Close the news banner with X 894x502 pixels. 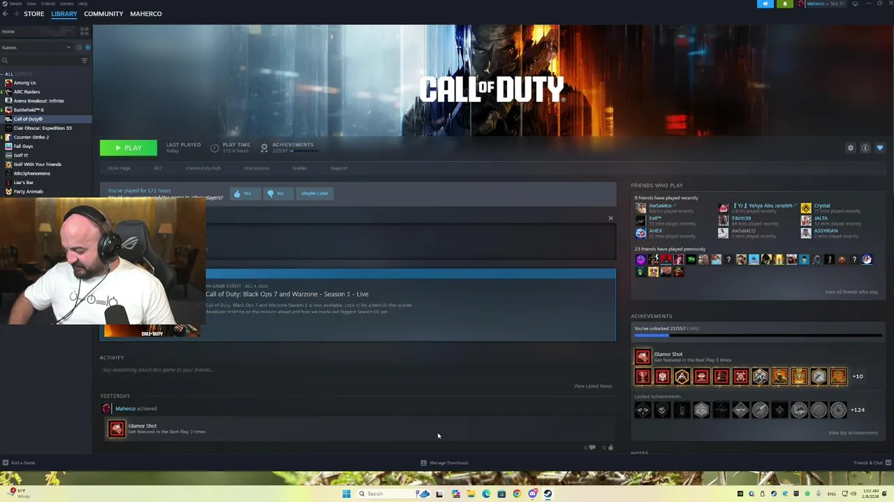click(610, 218)
